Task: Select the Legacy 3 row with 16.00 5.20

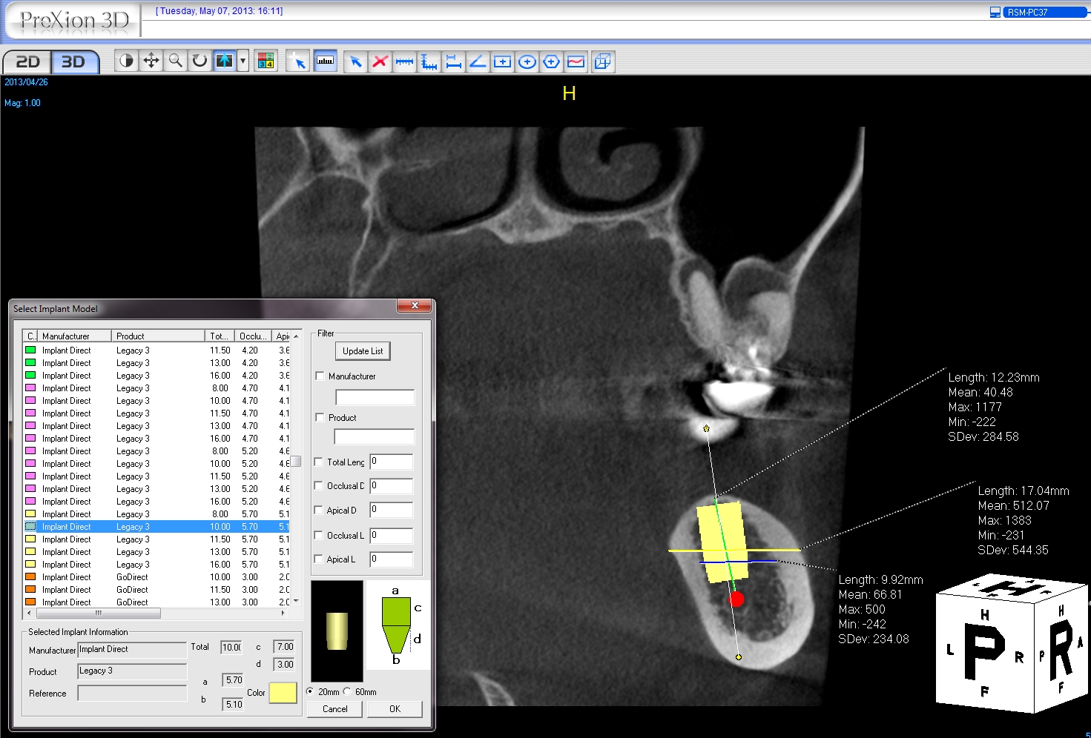Action: (156, 502)
